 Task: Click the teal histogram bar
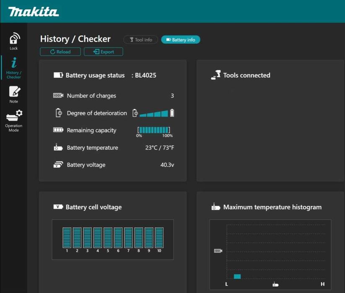pos(237,276)
